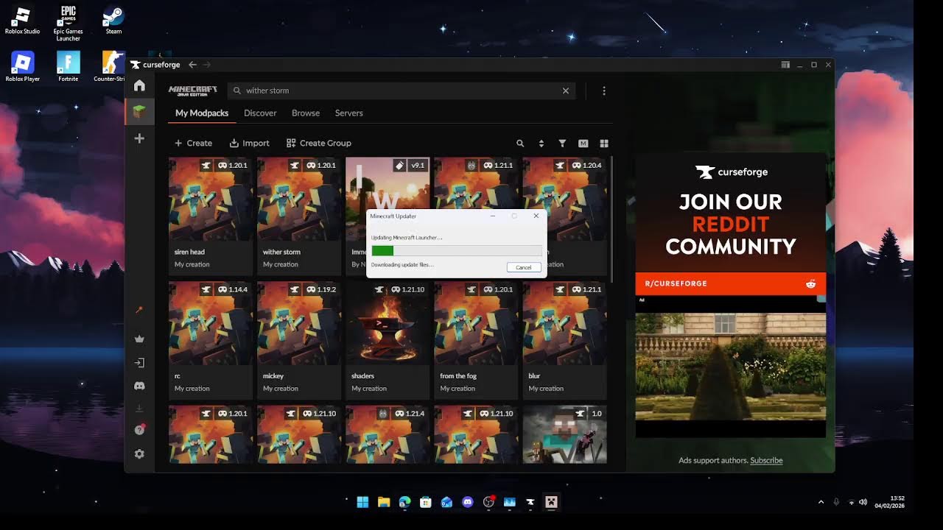Open Epic Games Launcher desktop shortcut
The width and height of the screenshot is (943, 530).
(x=68, y=23)
